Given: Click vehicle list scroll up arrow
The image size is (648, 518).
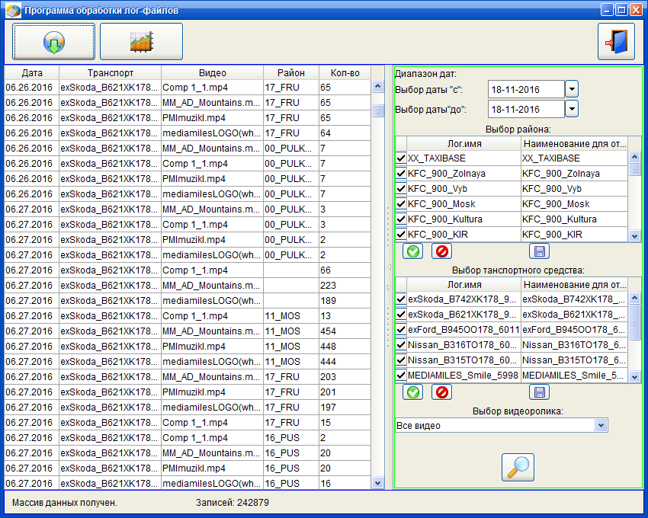Looking at the screenshot, I should pyautogui.click(x=634, y=299).
